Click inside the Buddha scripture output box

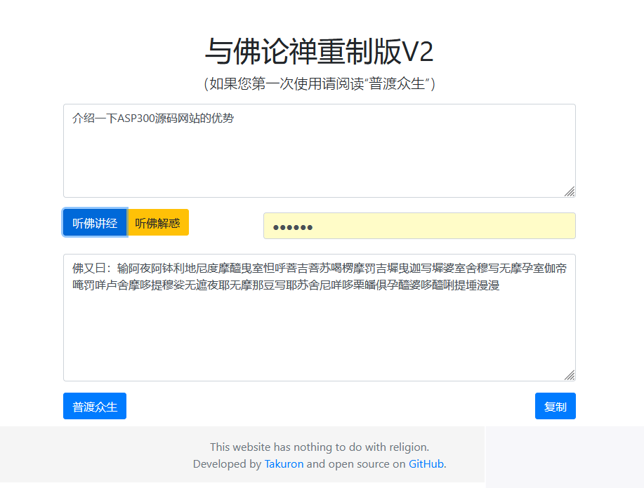pyautogui.click(x=320, y=316)
